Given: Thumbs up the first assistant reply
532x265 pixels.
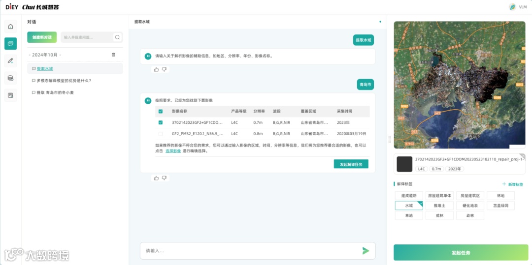Looking at the screenshot, I should (x=157, y=69).
